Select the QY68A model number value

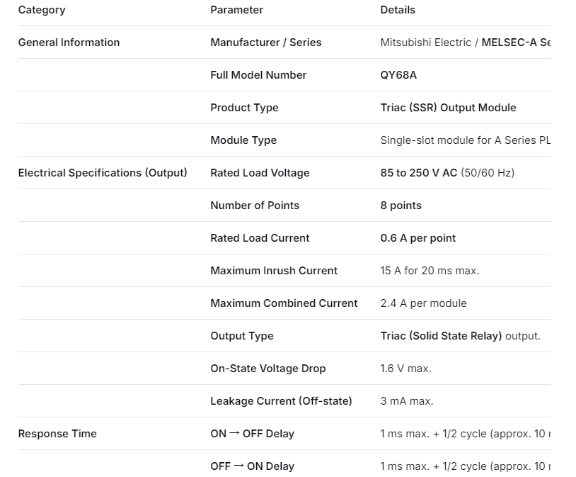click(398, 75)
